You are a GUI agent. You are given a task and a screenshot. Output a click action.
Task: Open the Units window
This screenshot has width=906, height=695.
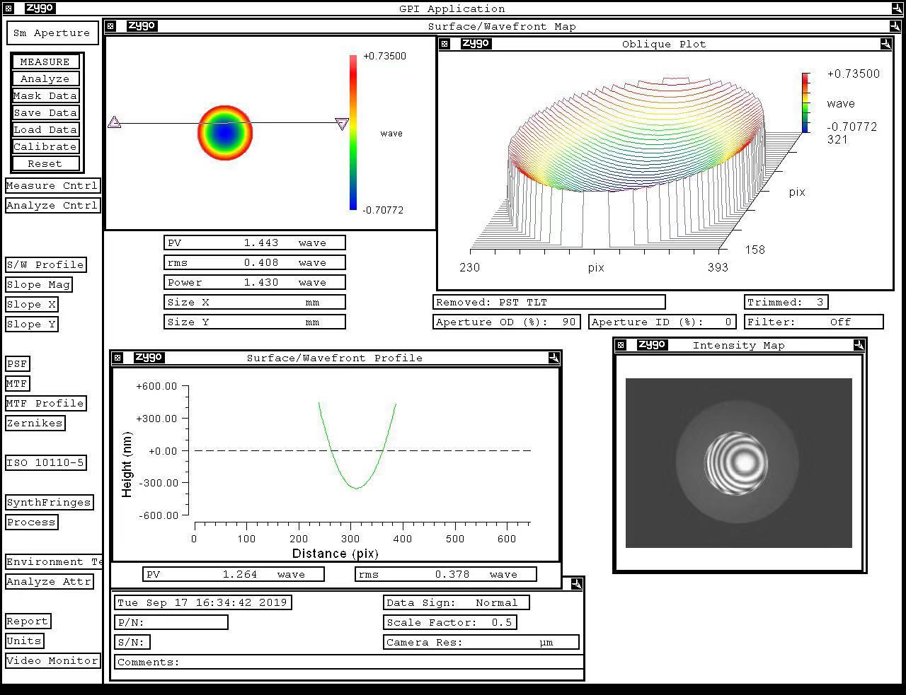(x=24, y=641)
